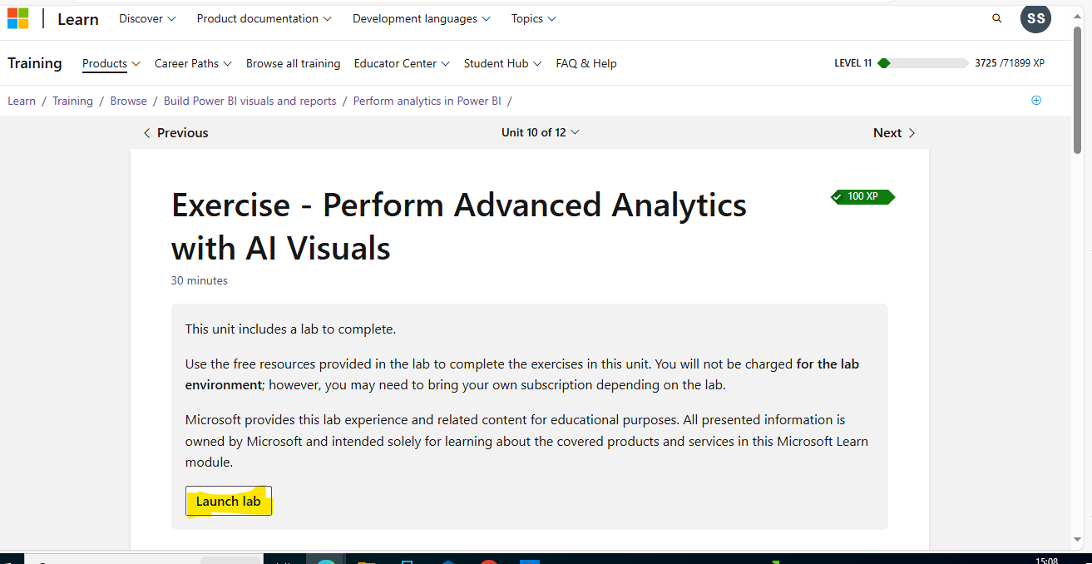Go to the Next unit

[x=894, y=133]
